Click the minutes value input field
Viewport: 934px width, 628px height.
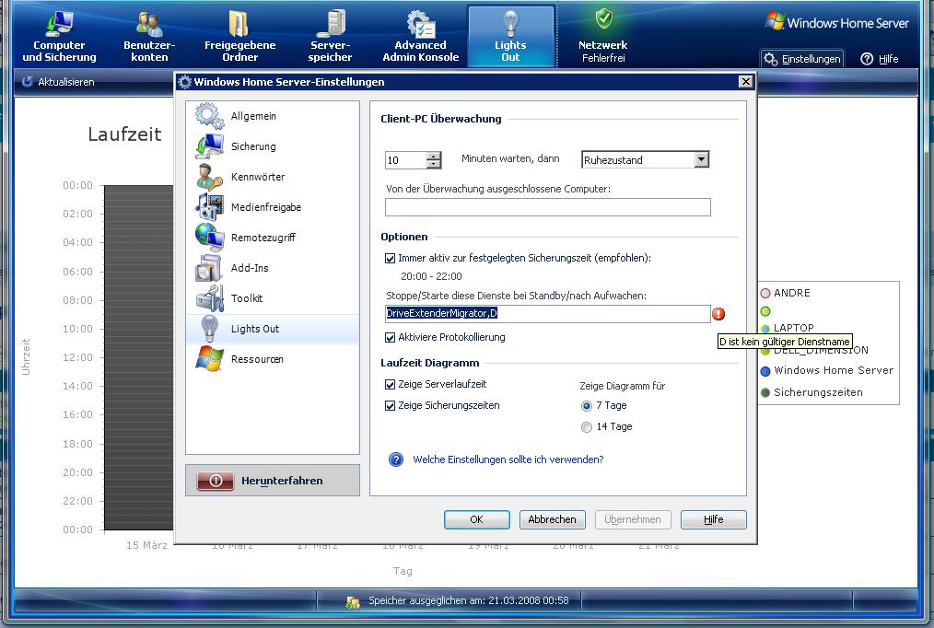(405, 160)
